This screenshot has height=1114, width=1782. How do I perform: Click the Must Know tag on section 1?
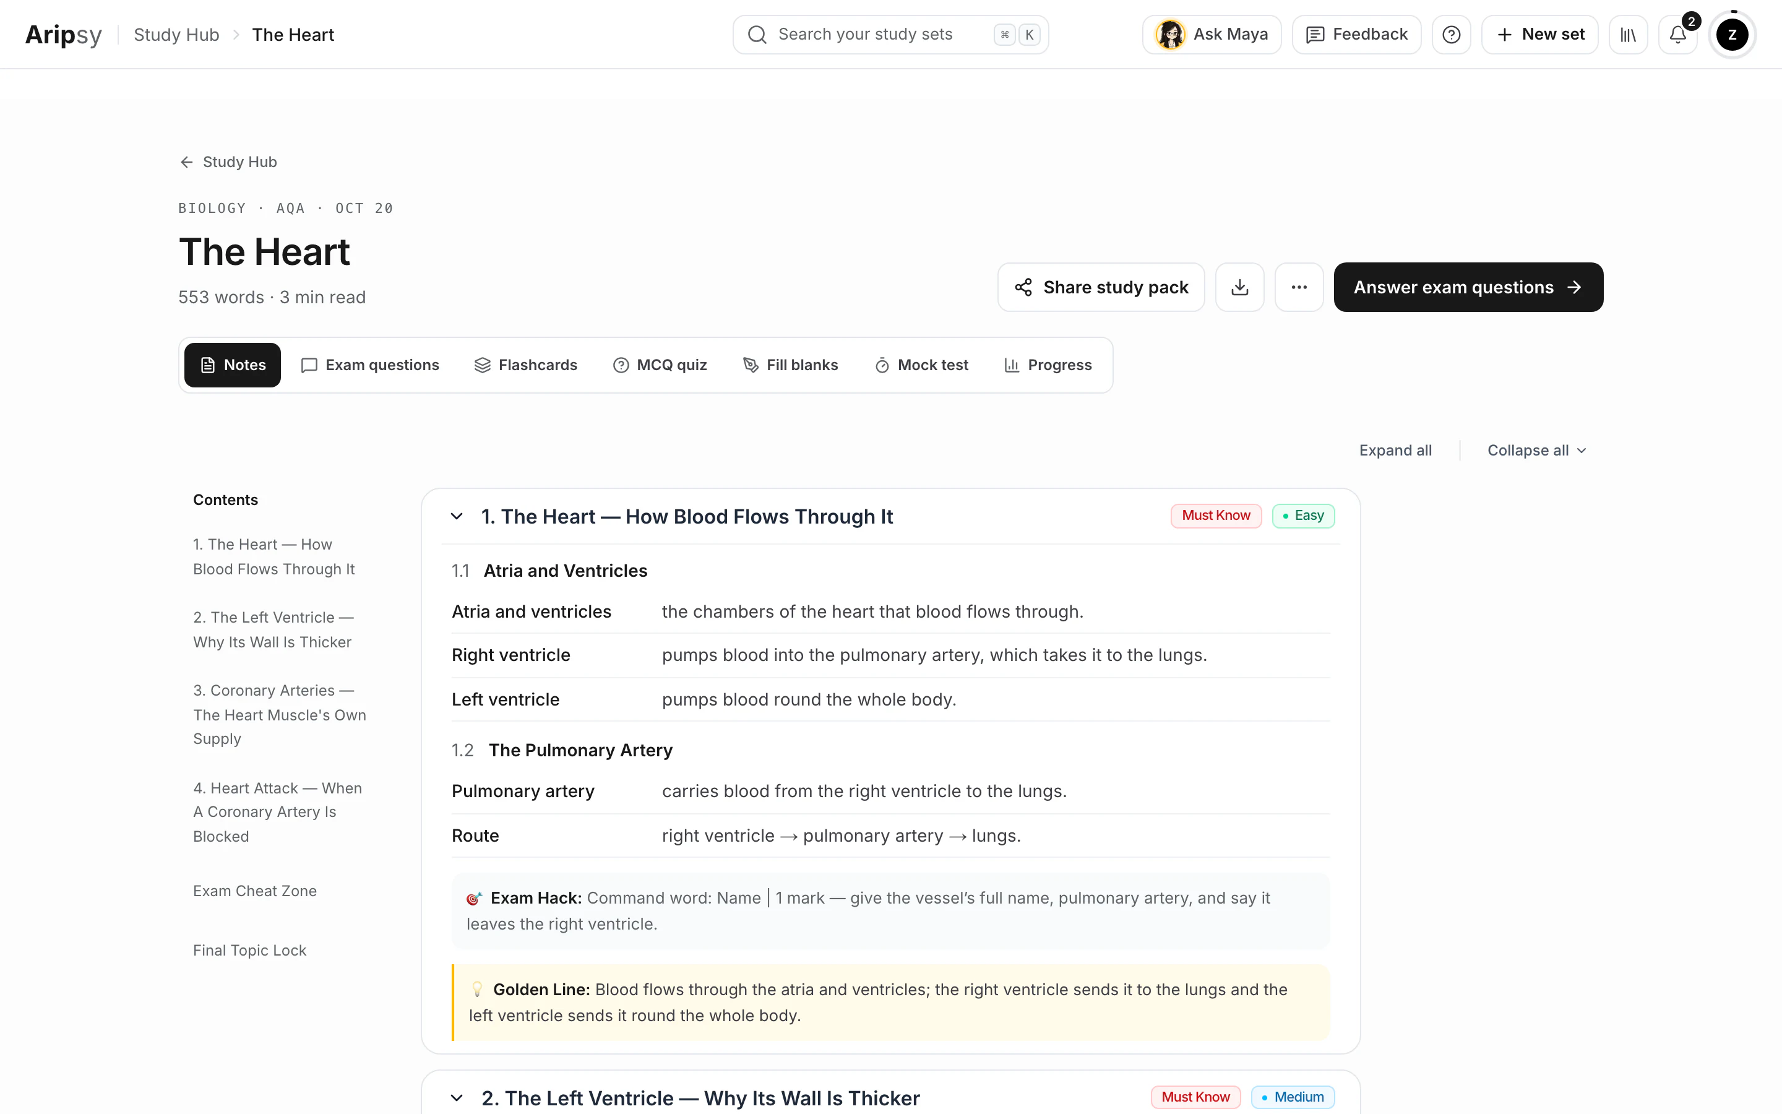coord(1216,516)
